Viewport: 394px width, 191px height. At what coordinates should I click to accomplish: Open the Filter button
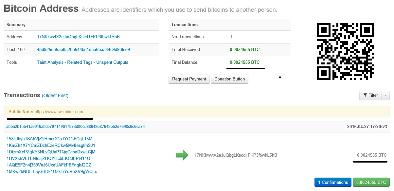(370, 95)
